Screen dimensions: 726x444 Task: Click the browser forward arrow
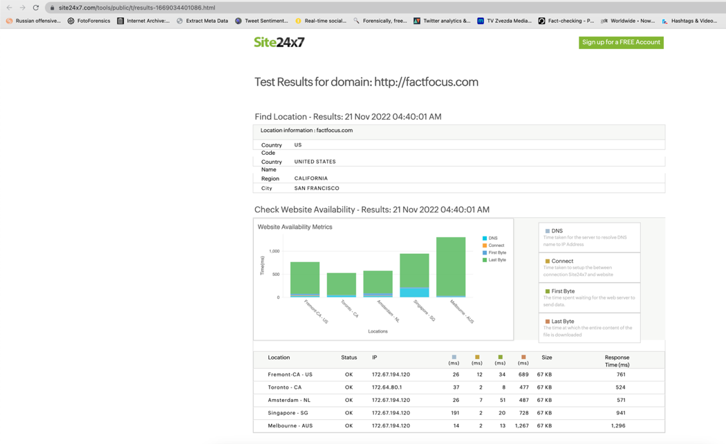[22, 8]
